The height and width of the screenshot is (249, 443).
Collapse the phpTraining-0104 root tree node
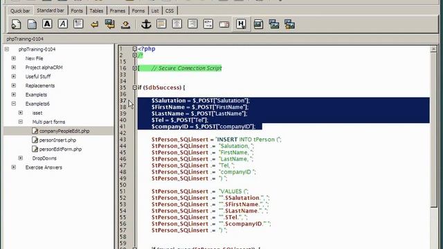pos(7,49)
